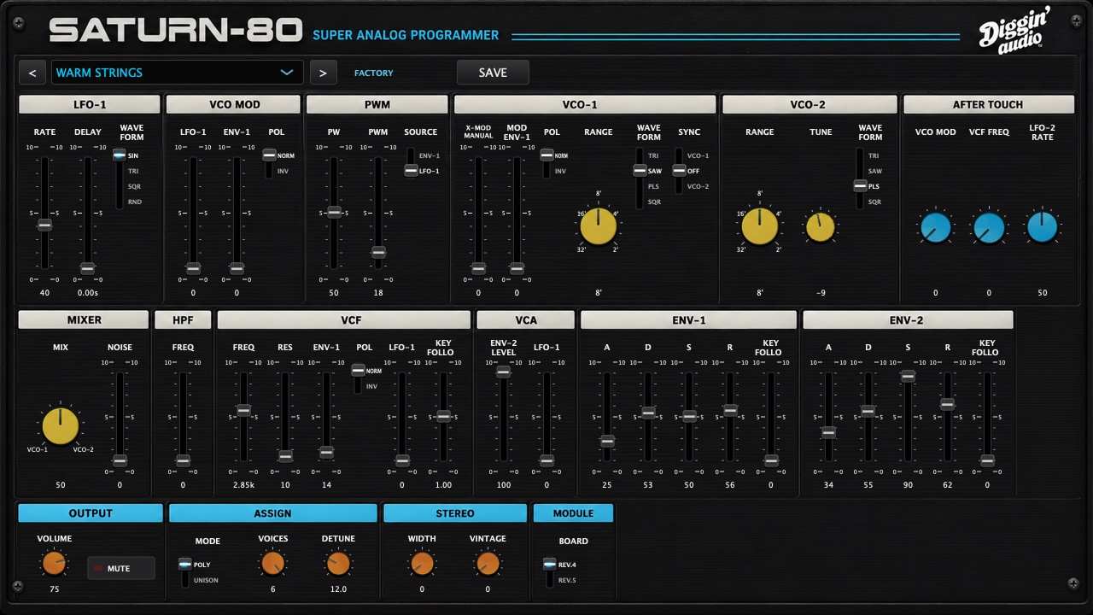Screen dimensions: 1093x615
Task: Click the Detune orange knob
Action: pyautogui.click(x=338, y=563)
